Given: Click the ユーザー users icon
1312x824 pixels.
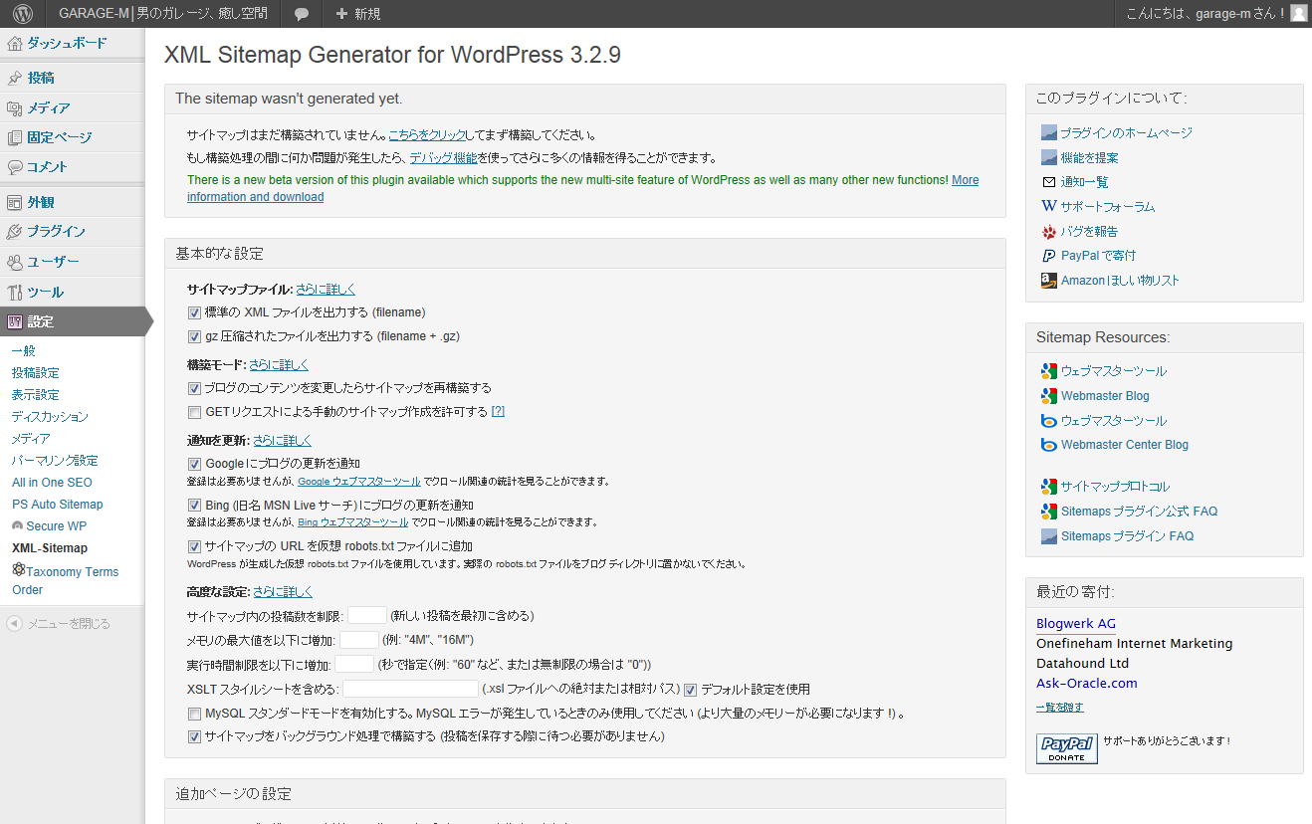Looking at the screenshot, I should pos(15,262).
